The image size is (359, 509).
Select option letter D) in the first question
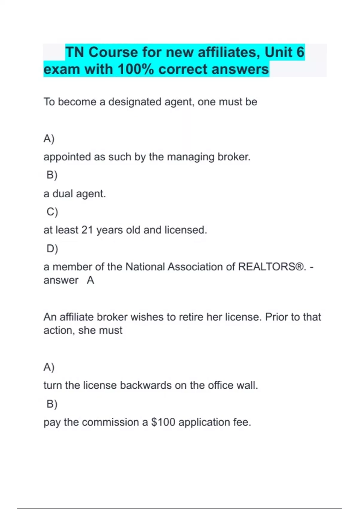[52, 249]
